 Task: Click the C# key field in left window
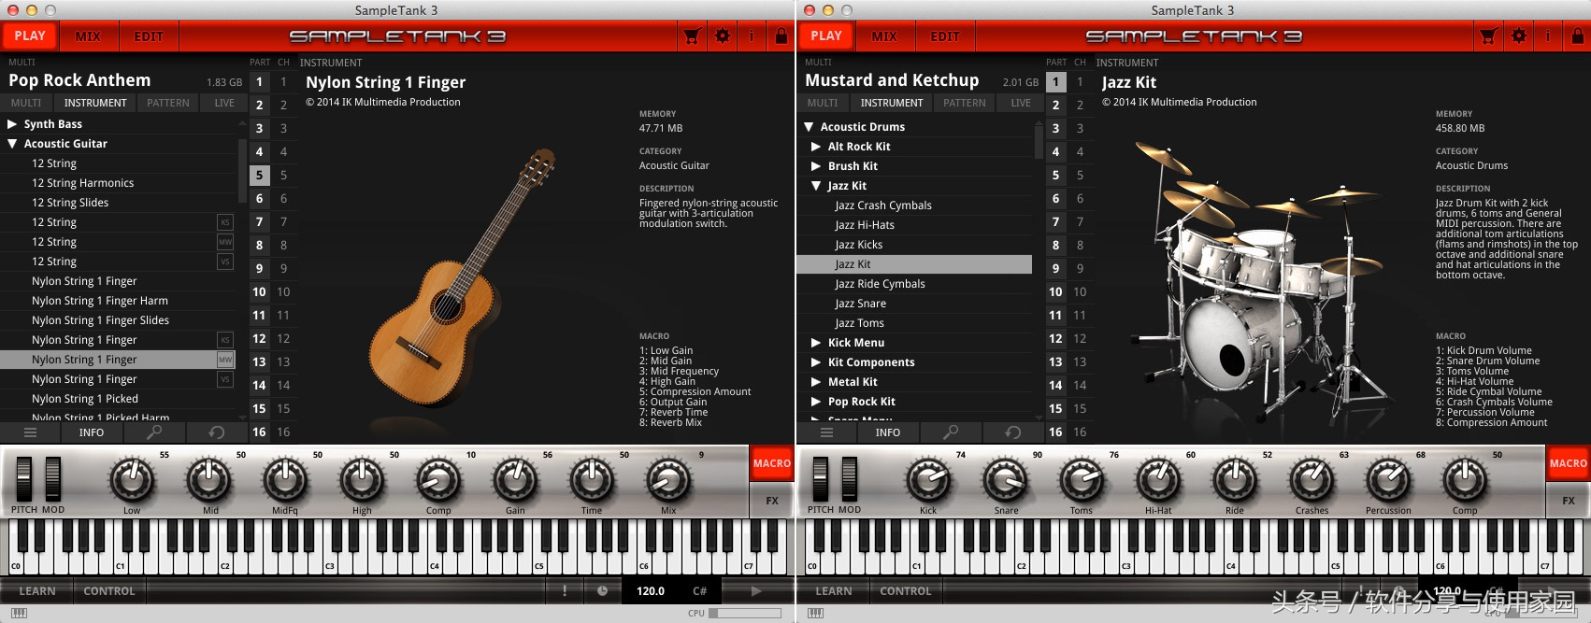tap(699, 591)
